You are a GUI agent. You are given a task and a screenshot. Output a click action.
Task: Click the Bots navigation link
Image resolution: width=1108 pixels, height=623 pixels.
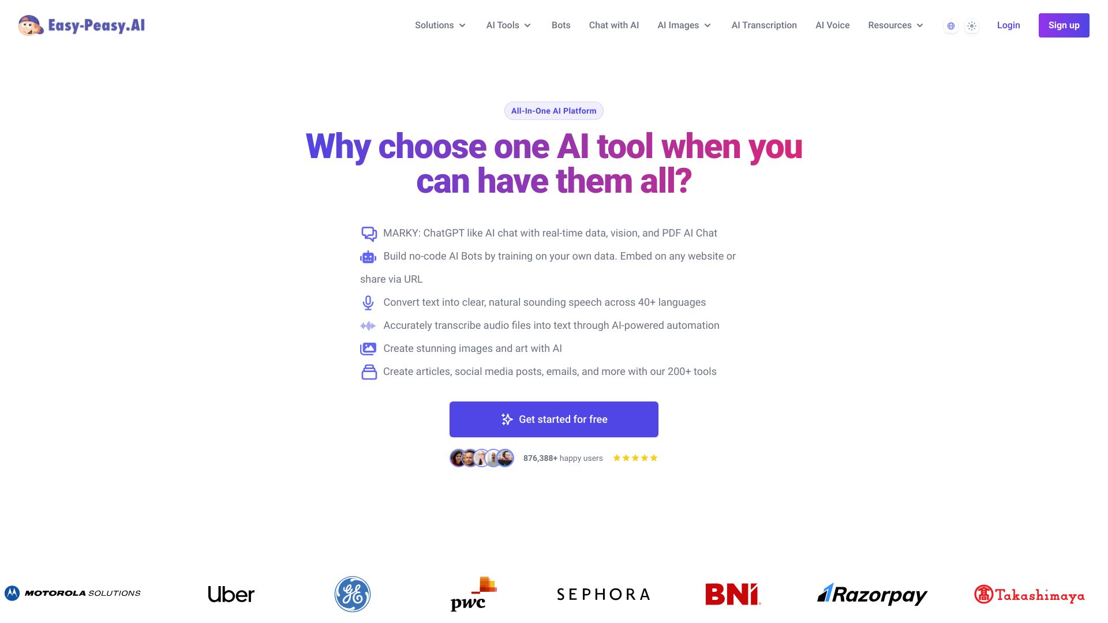560,25
